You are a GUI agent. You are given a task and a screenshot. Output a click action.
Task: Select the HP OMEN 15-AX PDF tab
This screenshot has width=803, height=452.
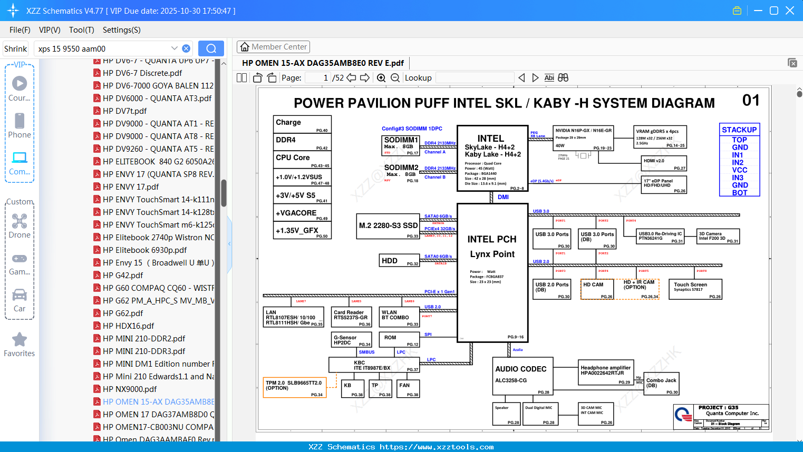coord(323,63)
